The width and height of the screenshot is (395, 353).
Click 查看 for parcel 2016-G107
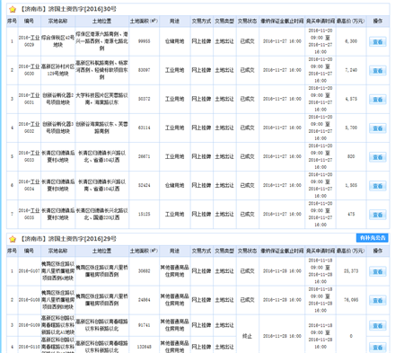coord(377,271)
